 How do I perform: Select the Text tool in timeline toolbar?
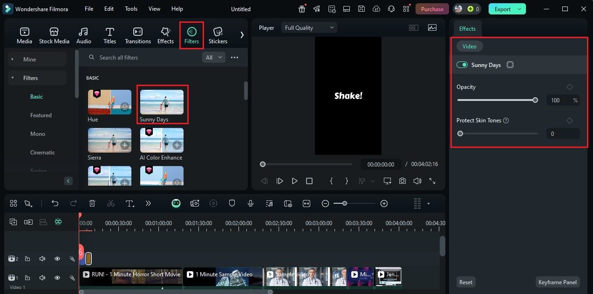[x=130, y=203]
